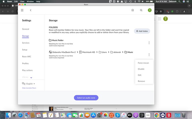The width and height of the screenshot is (192, 119).
Task: Choose Force rescan from the context menu
Action: click(143, 63)
